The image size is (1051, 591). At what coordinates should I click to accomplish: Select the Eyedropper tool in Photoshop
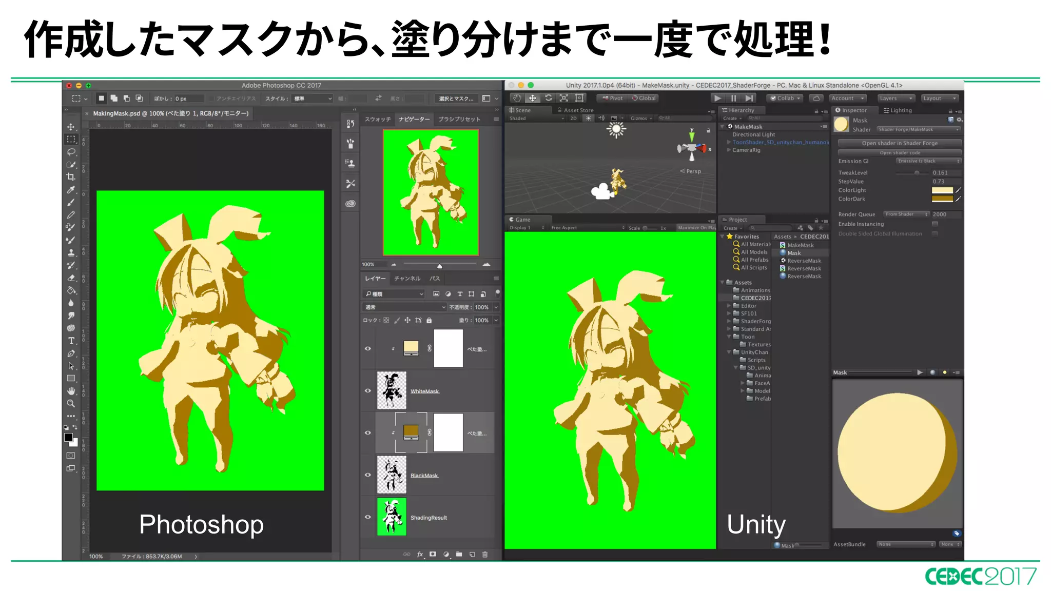click(71, 190)
